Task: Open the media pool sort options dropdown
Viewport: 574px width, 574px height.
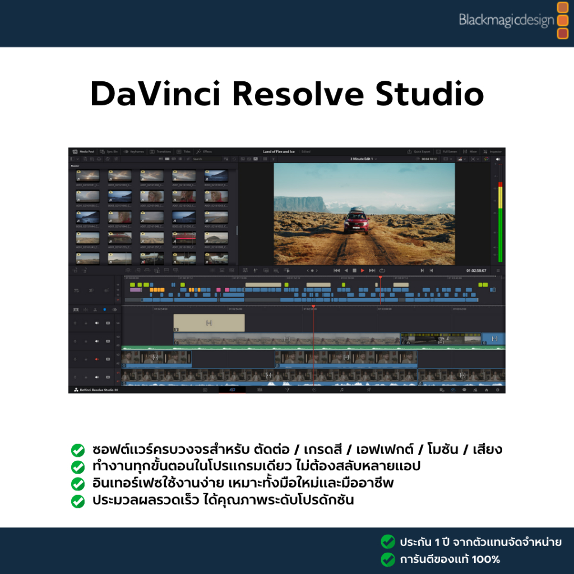Action: click(x=225, y=158)
